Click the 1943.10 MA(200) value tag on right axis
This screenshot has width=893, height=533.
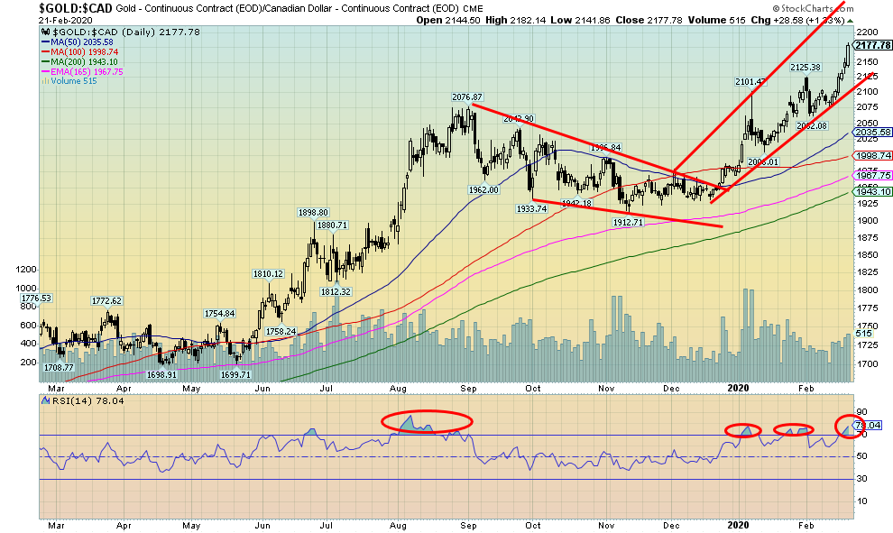click(871, 191)
